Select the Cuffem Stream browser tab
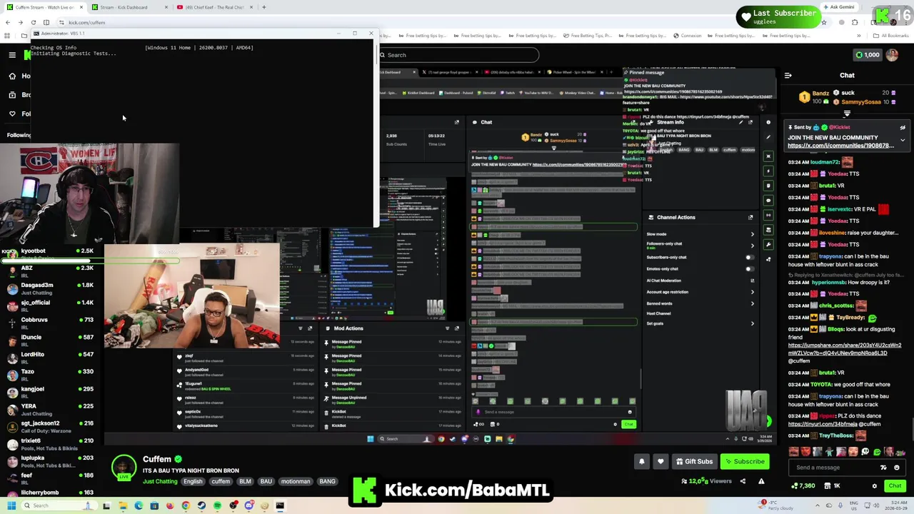914x514 pixels. coord(43,7)
